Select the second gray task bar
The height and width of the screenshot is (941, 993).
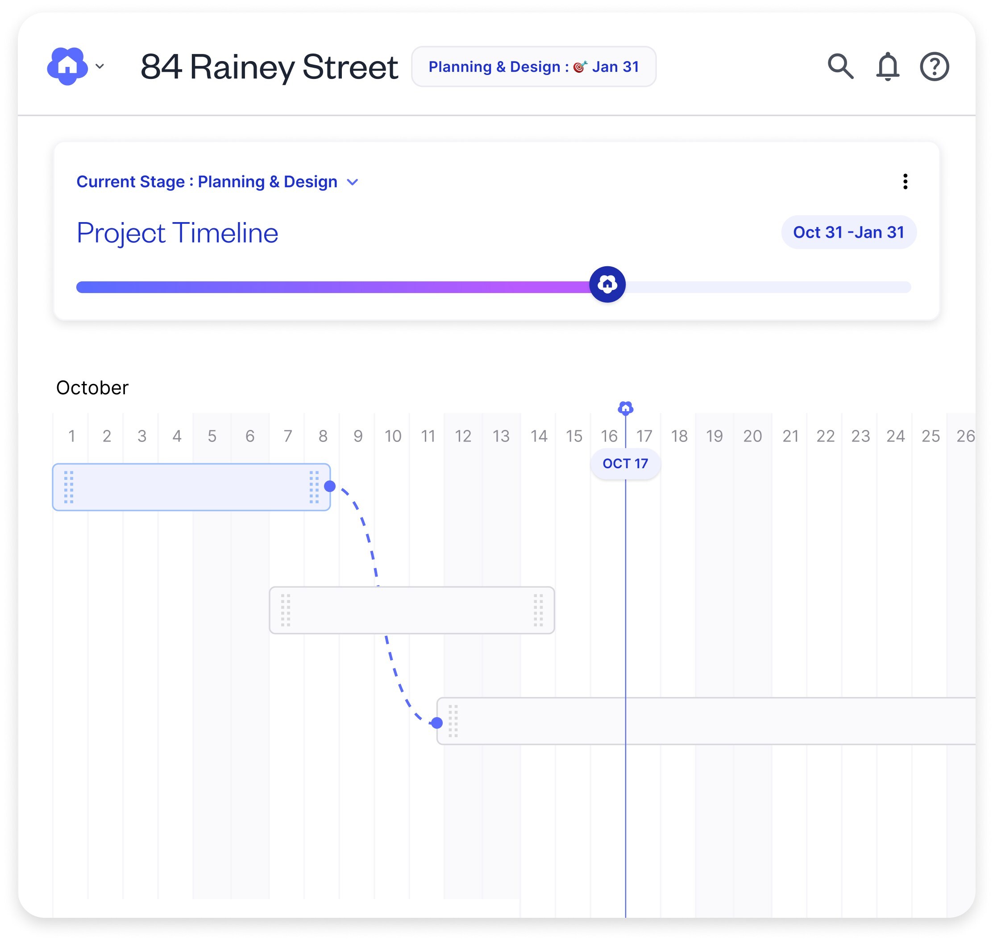pos(411,610)
